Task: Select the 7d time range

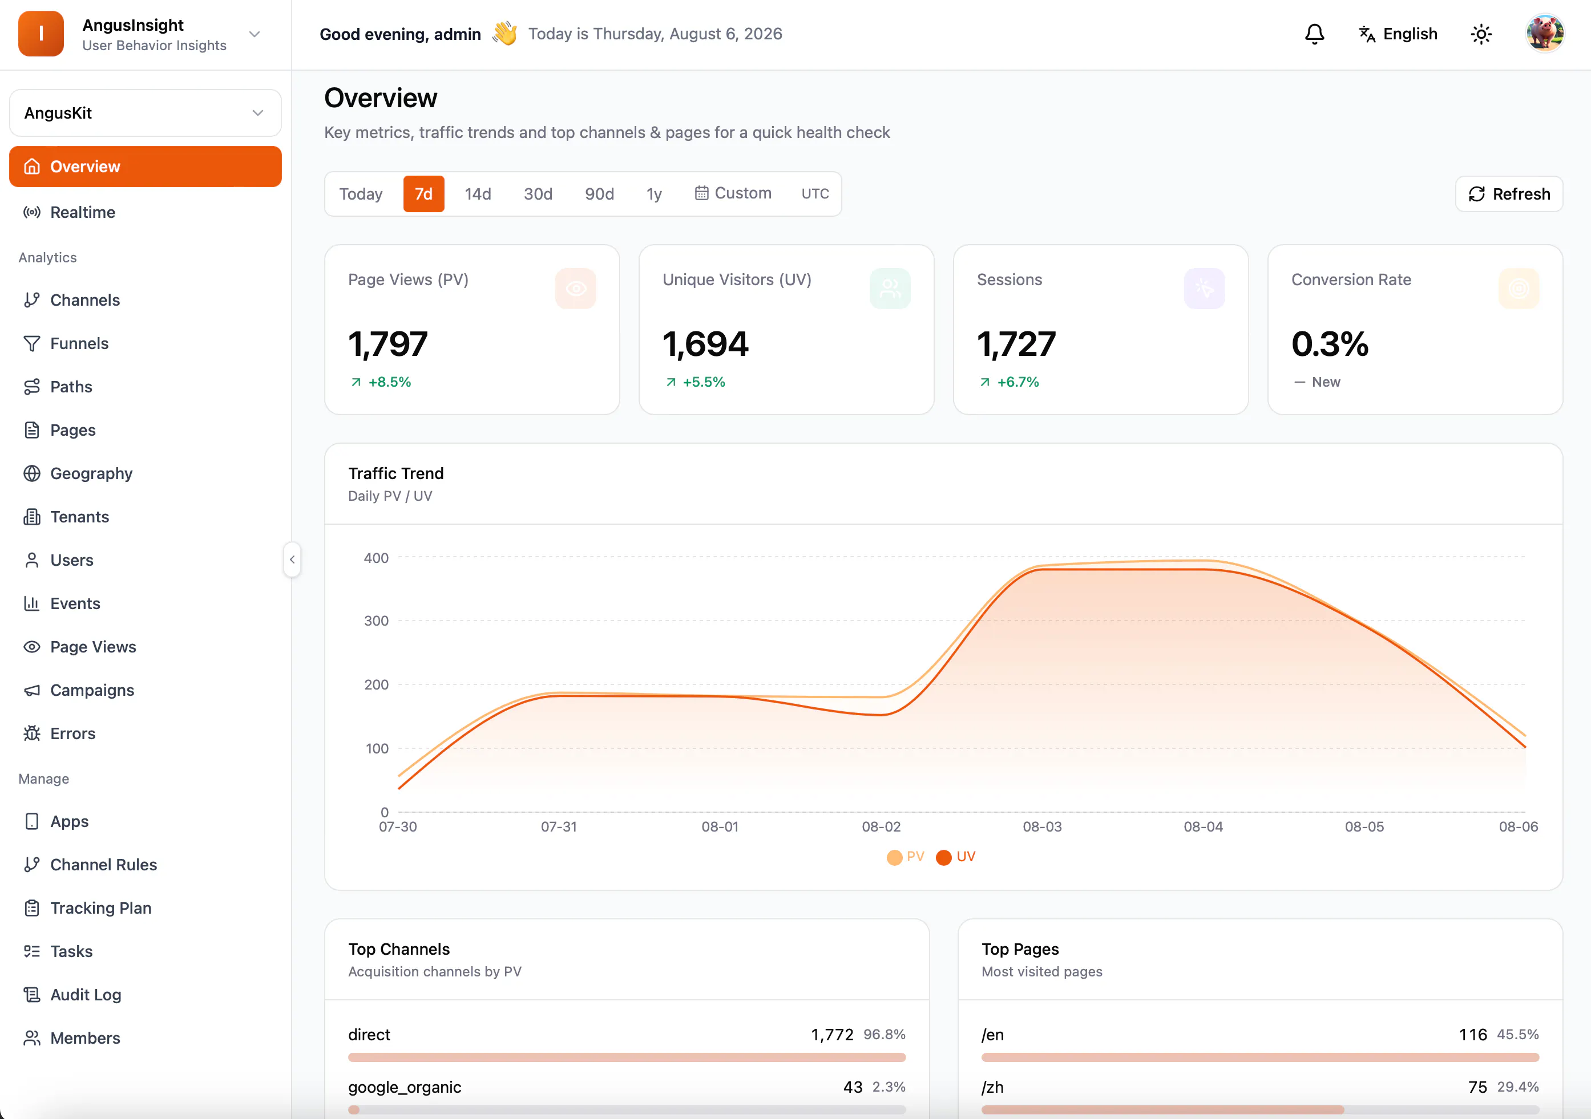Action: click(x=423, y=194)
